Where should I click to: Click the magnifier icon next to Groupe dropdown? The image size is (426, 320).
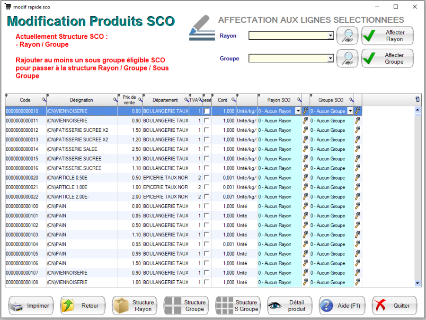[347, 59]
